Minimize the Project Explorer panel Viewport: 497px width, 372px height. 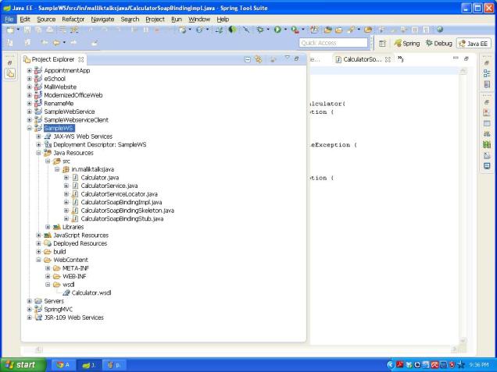pyautogui.click(x=296, y=58)
